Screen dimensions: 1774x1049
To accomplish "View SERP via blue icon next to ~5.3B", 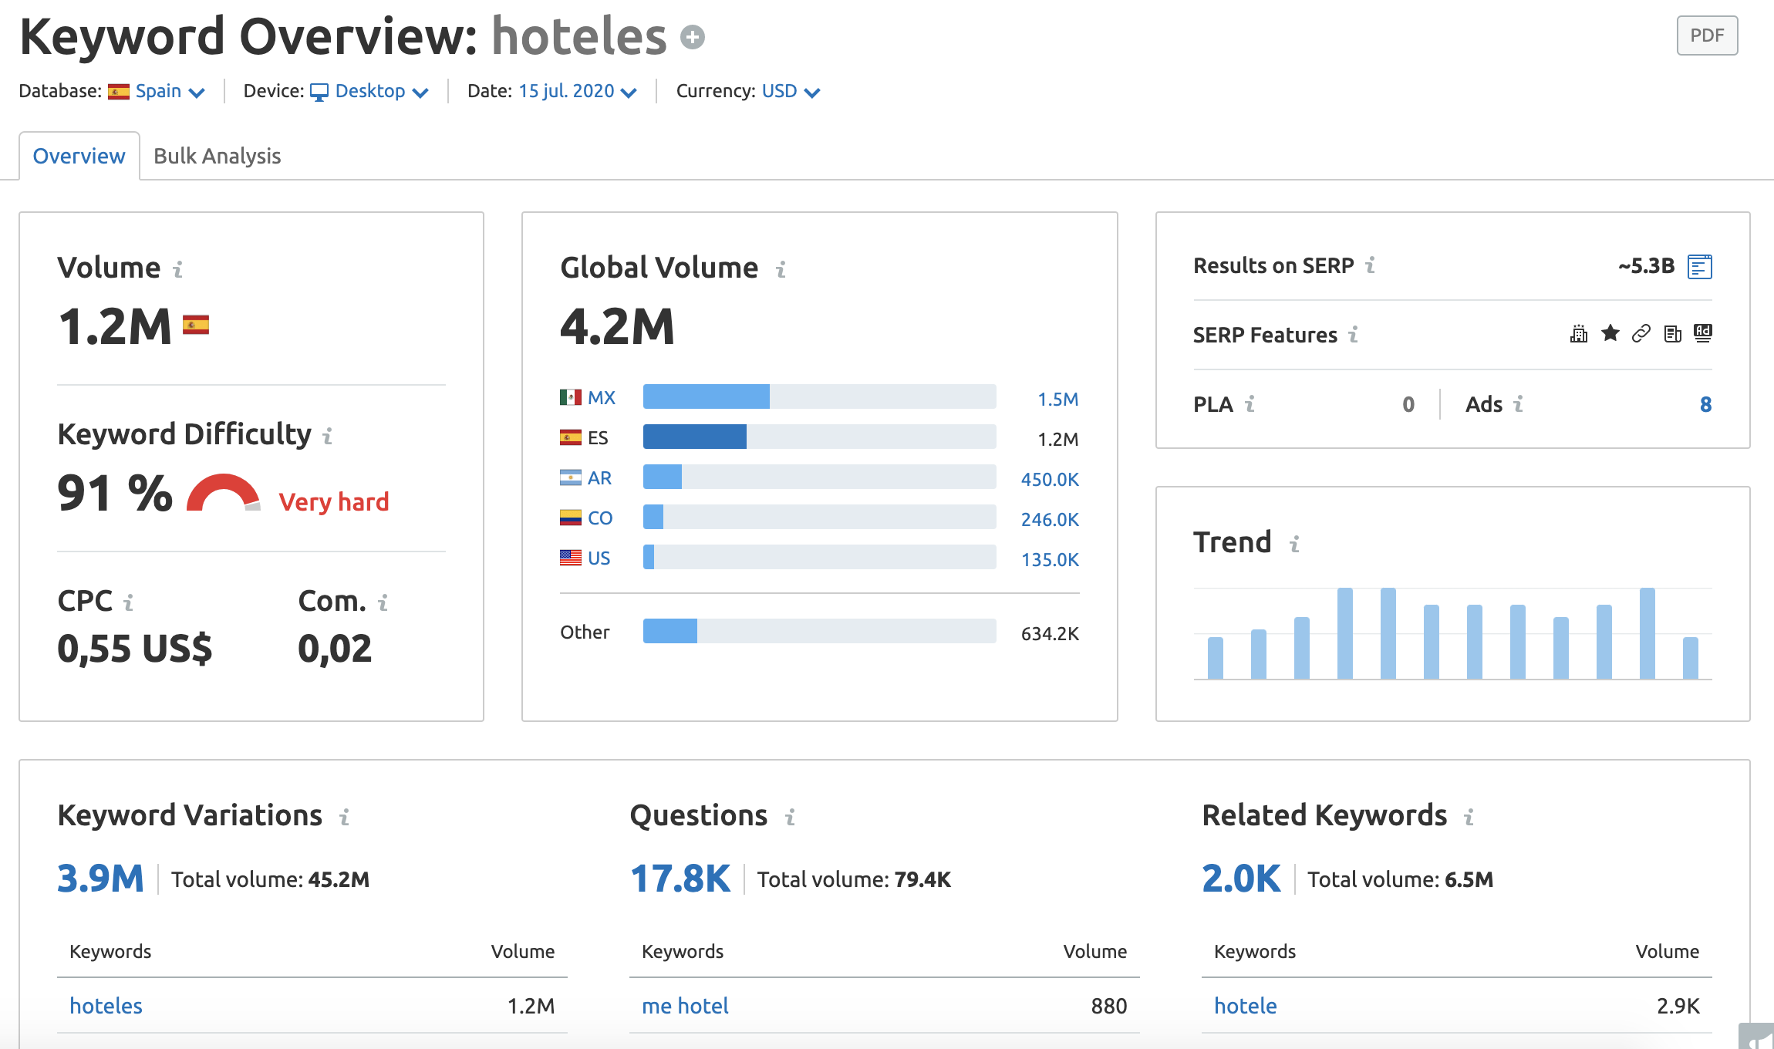I will [x=1700, y=265].
